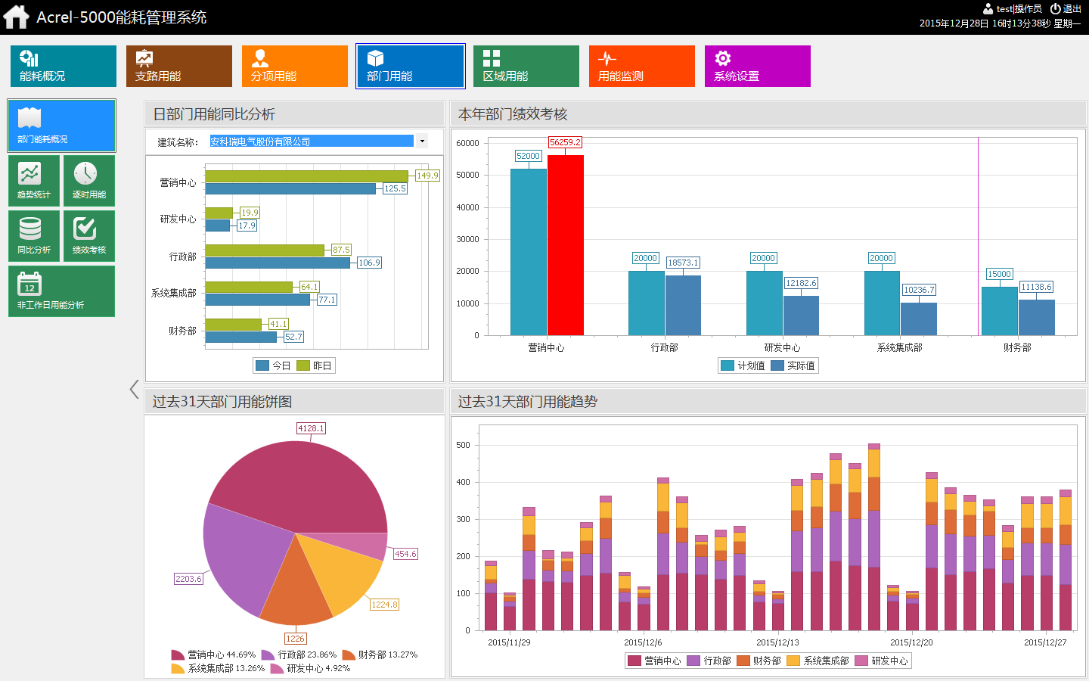The height and width of the screenshot is (681, 1089).
Task: Expand the 建筑名称 dropdown arrow
Action: tap(422, 141)
